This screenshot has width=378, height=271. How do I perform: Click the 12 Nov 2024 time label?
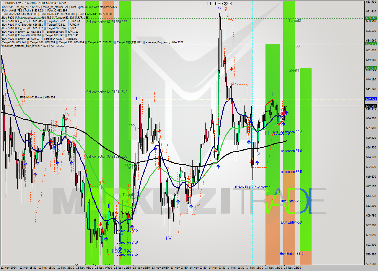tap(9, 268)
